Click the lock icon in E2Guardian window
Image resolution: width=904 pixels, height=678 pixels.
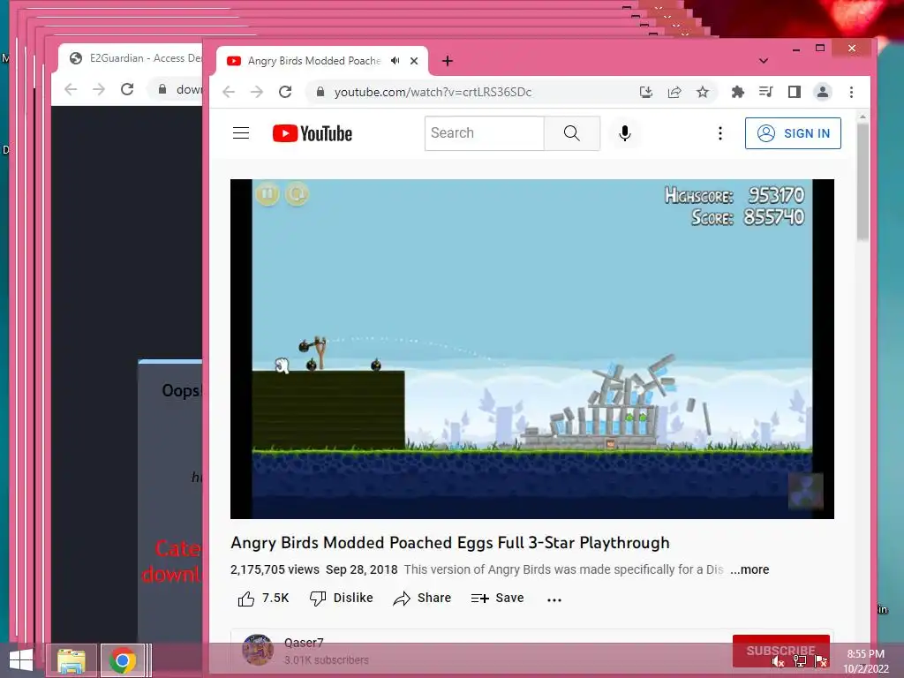coord(162,89)
